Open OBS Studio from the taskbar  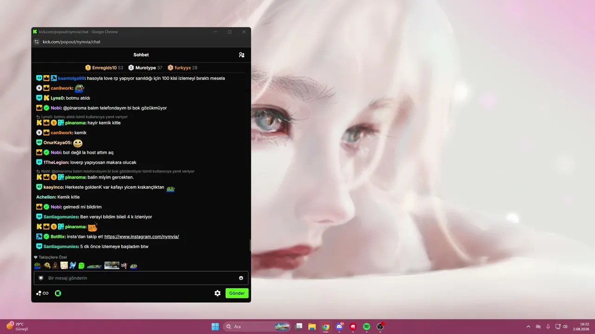(380, 327)
